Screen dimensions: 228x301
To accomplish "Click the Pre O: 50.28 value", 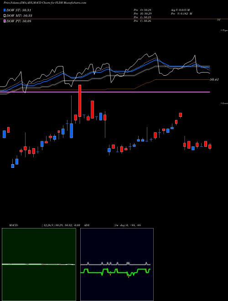I will [x=142, y=10].
